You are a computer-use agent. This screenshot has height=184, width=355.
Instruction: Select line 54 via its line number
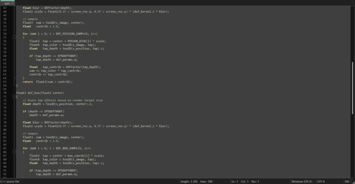(x=5, y=34)
